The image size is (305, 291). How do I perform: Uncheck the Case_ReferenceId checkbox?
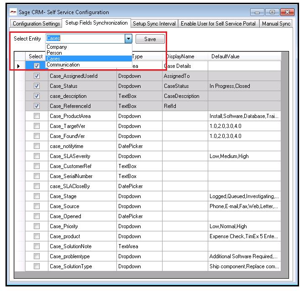click(37, 106)
